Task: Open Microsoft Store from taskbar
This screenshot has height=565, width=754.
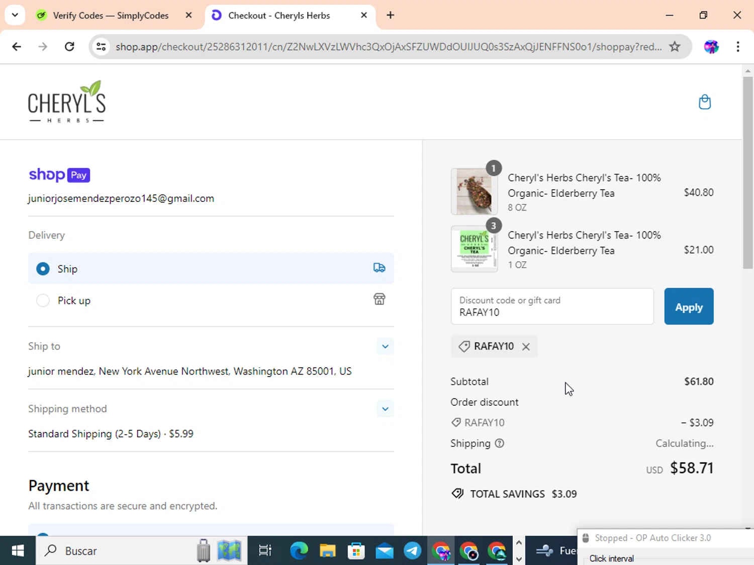Action: (x=356, y=551)
